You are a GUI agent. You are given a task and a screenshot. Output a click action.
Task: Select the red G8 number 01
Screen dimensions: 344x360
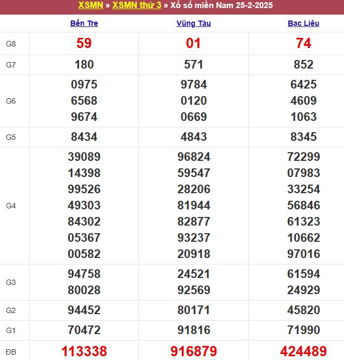tap(194, 43)
